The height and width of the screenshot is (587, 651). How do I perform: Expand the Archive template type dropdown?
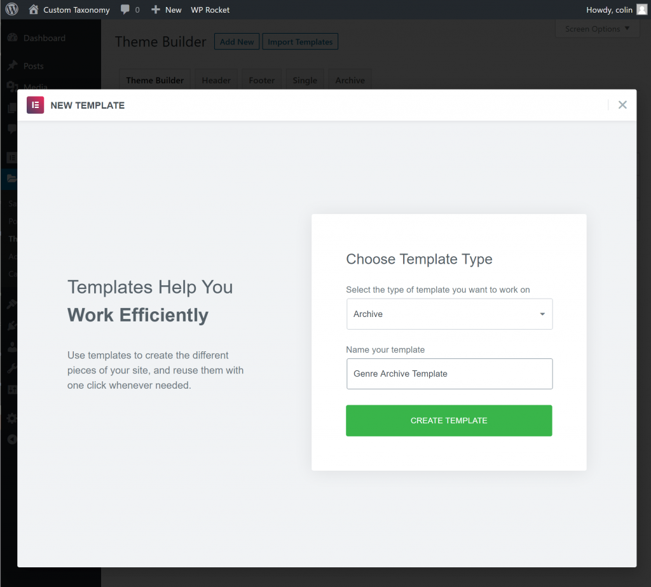(449, 314)
